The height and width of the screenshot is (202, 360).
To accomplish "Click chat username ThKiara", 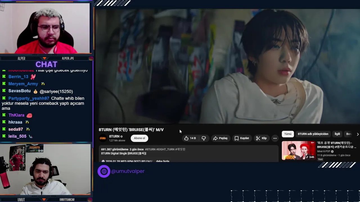I will (16, 115).
